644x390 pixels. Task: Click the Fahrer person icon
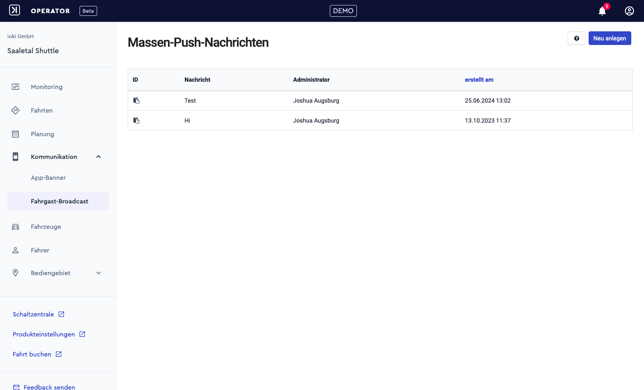(15, 250)
